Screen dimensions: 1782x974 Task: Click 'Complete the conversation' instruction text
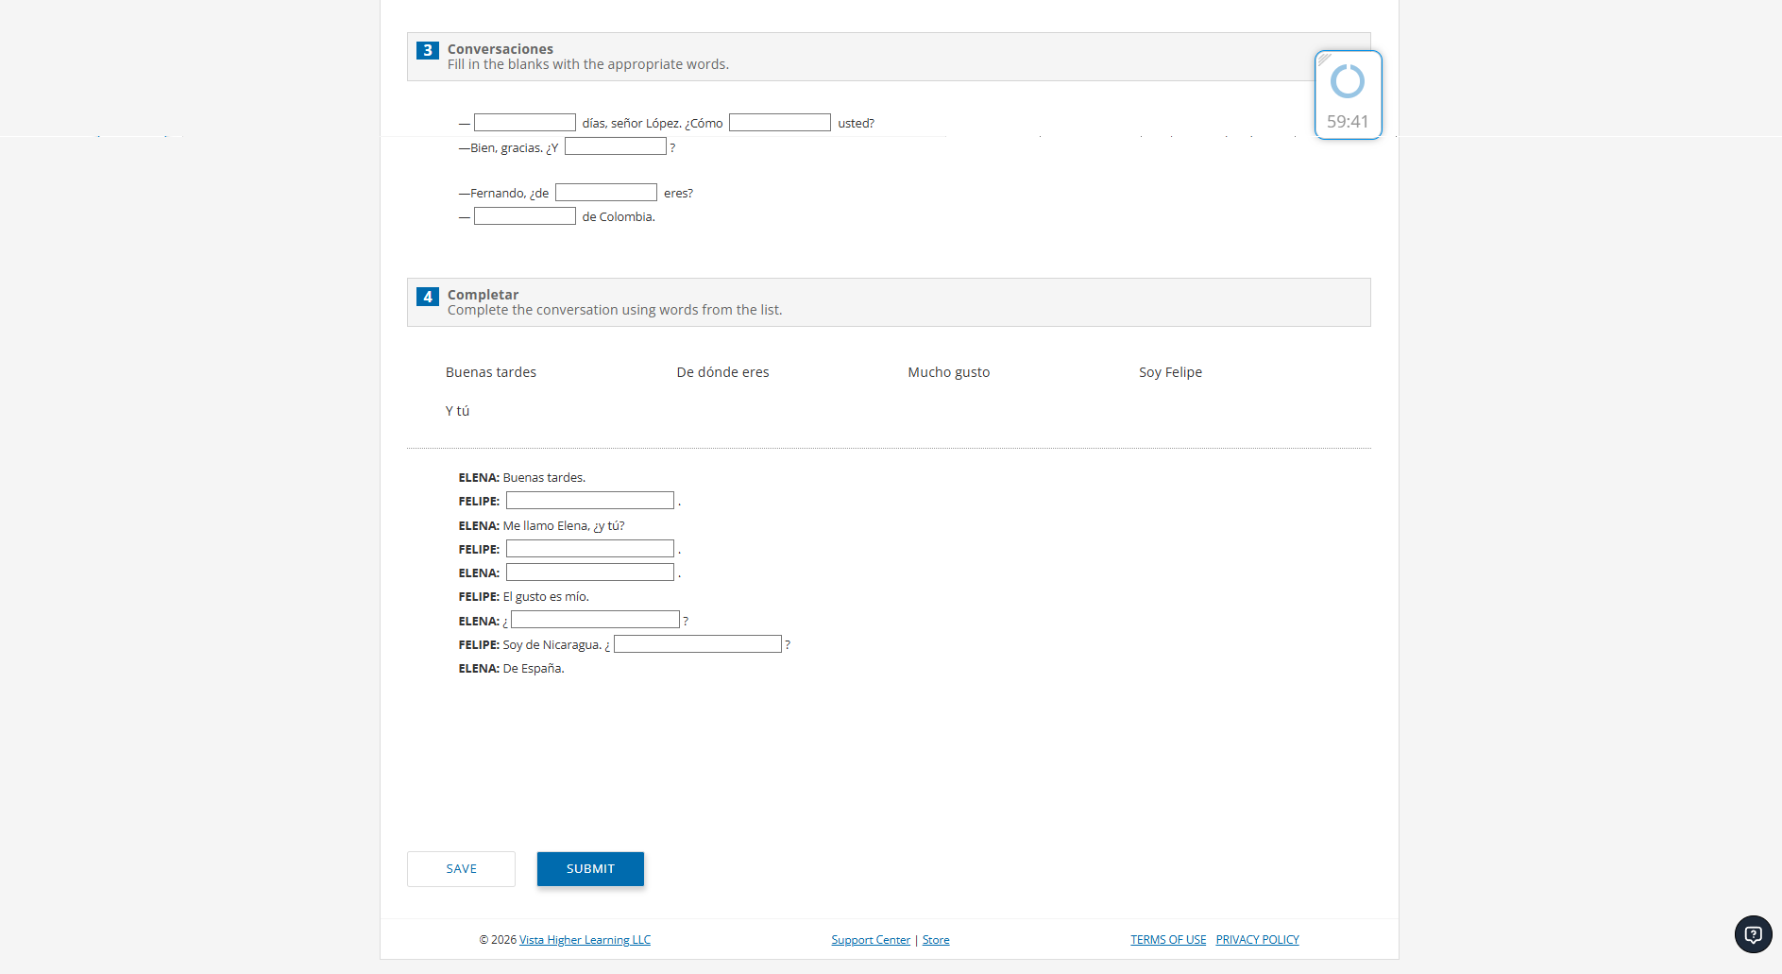[x=615, y=310]
